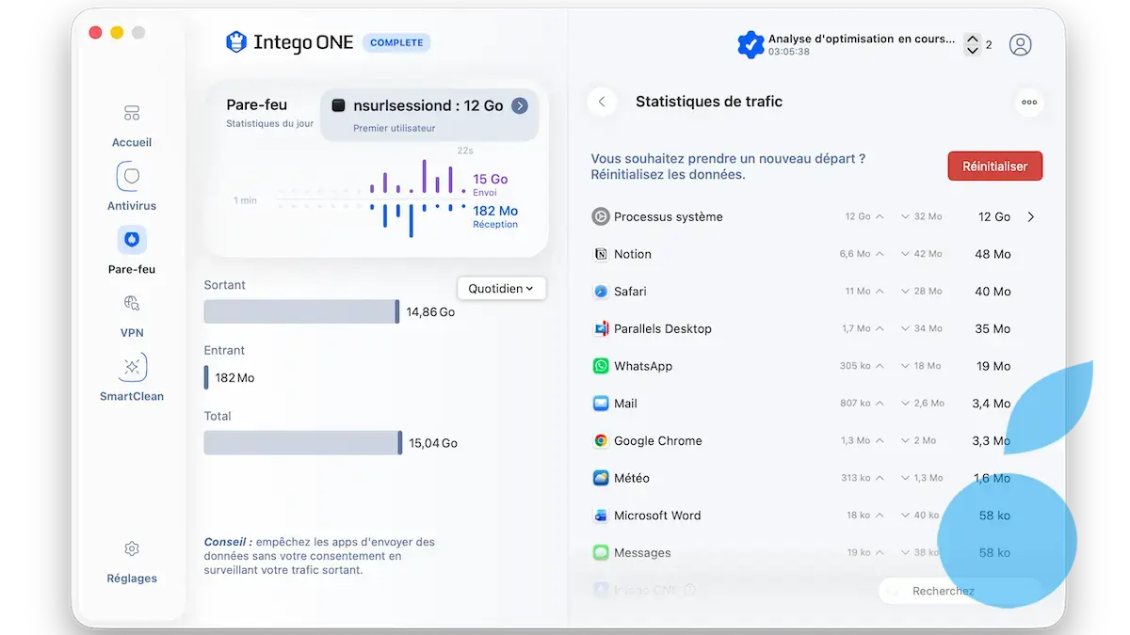Select the Antivirus label in sidebar
Viewport: 1130px width, 635px height.
(x=132, y=206)
